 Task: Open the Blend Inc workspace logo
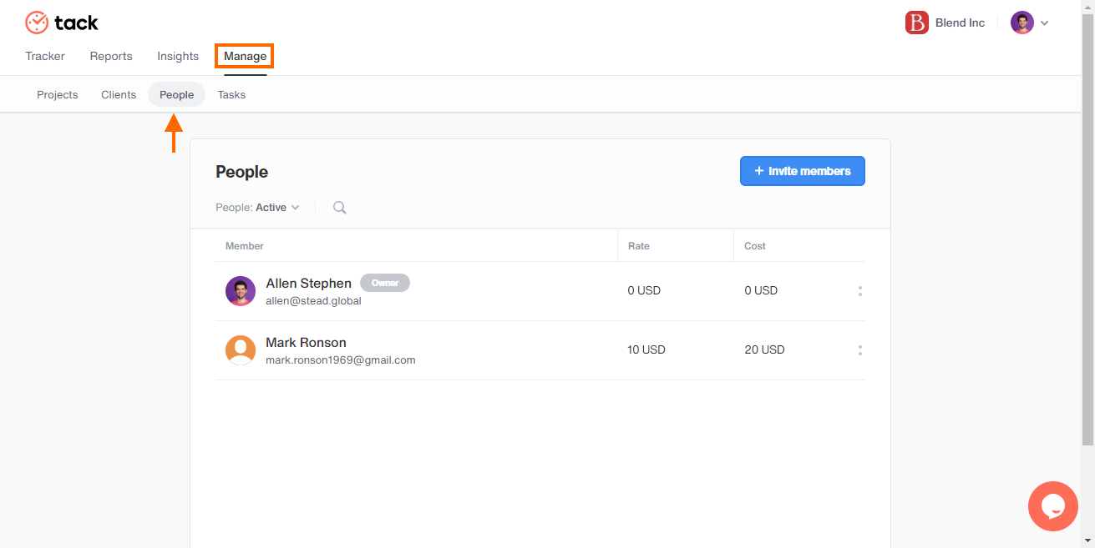(917, 23)
